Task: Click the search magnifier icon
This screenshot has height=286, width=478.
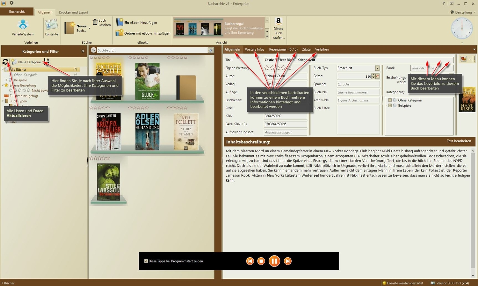Action: [x=93, y=50]
